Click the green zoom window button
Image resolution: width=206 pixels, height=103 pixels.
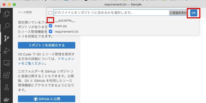pos(14,5)
